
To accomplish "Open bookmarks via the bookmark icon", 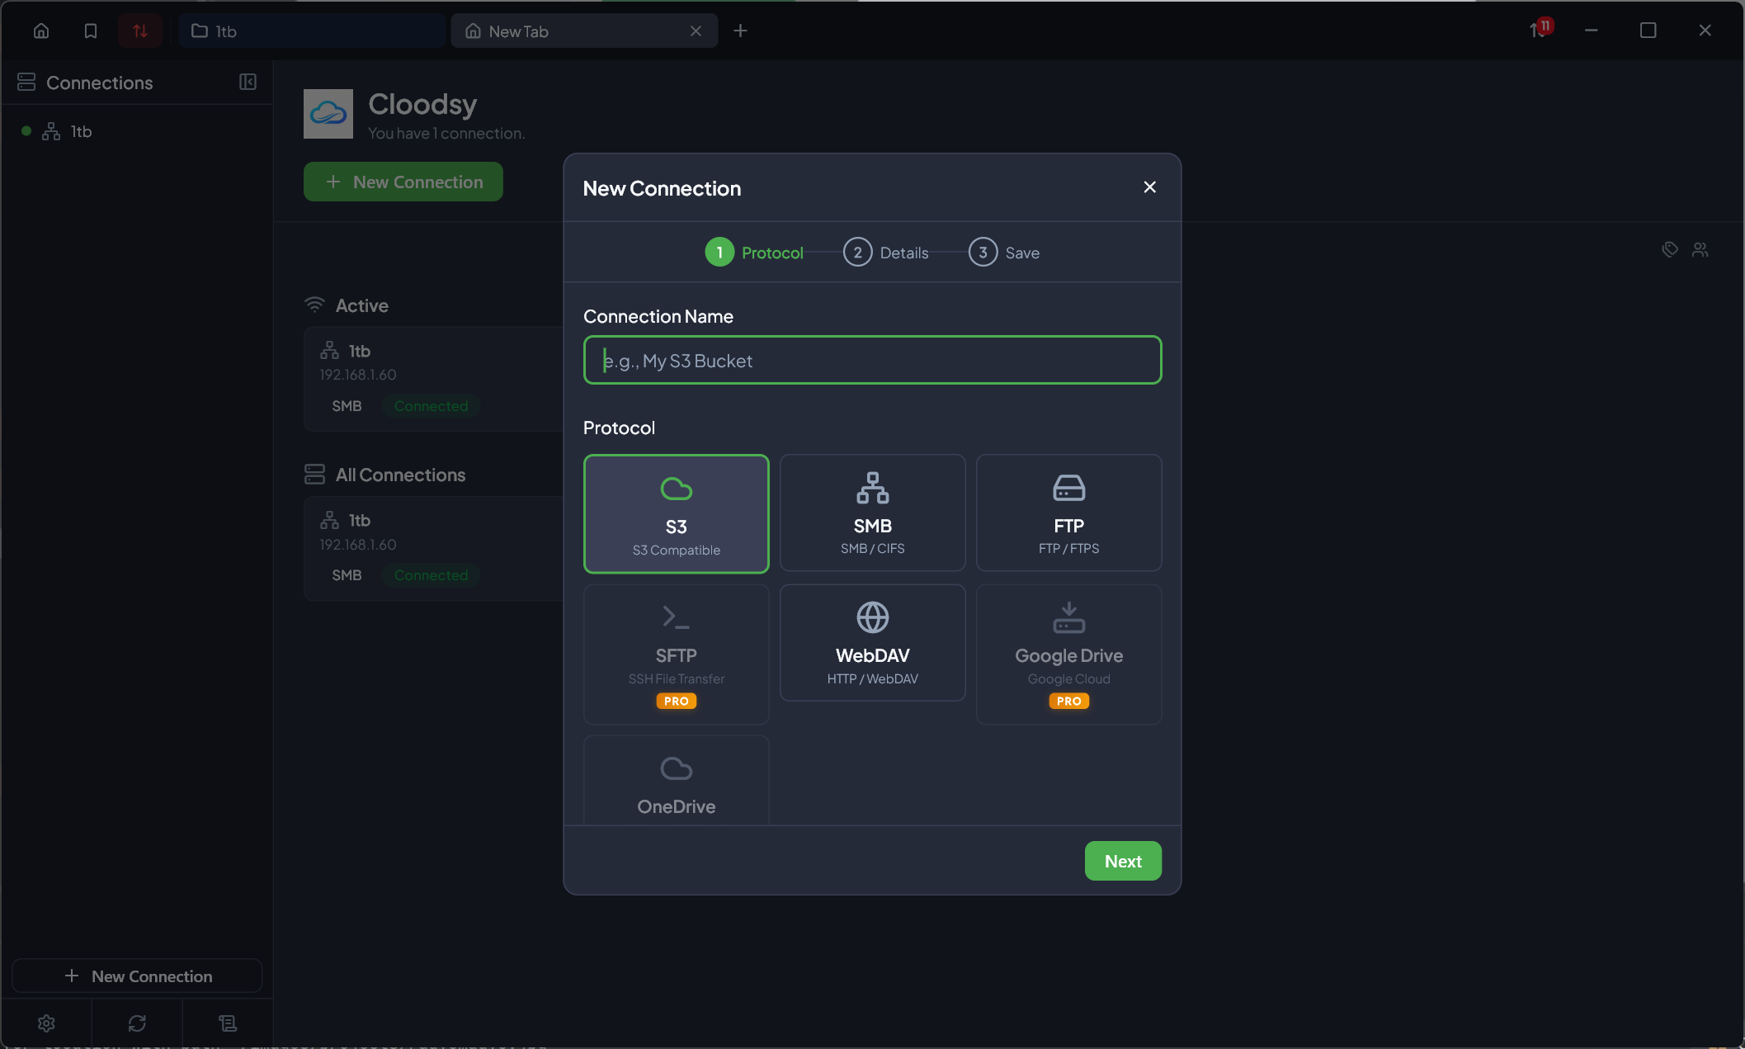I will tap(90, 31).
